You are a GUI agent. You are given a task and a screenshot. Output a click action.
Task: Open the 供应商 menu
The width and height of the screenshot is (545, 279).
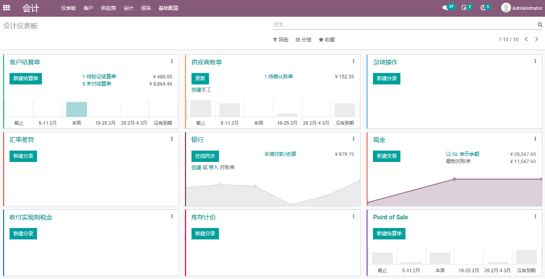108,8
